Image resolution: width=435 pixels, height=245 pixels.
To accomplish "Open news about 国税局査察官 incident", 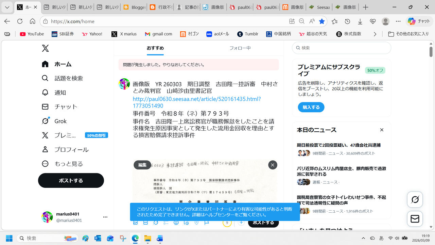I will [341, 200].
